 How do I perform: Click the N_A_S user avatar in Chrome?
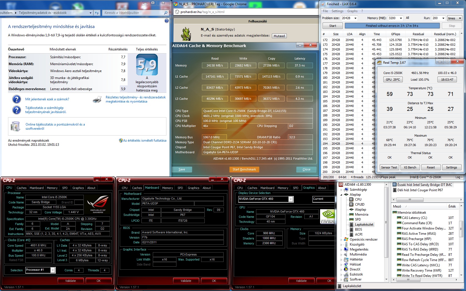coord(186,34)
